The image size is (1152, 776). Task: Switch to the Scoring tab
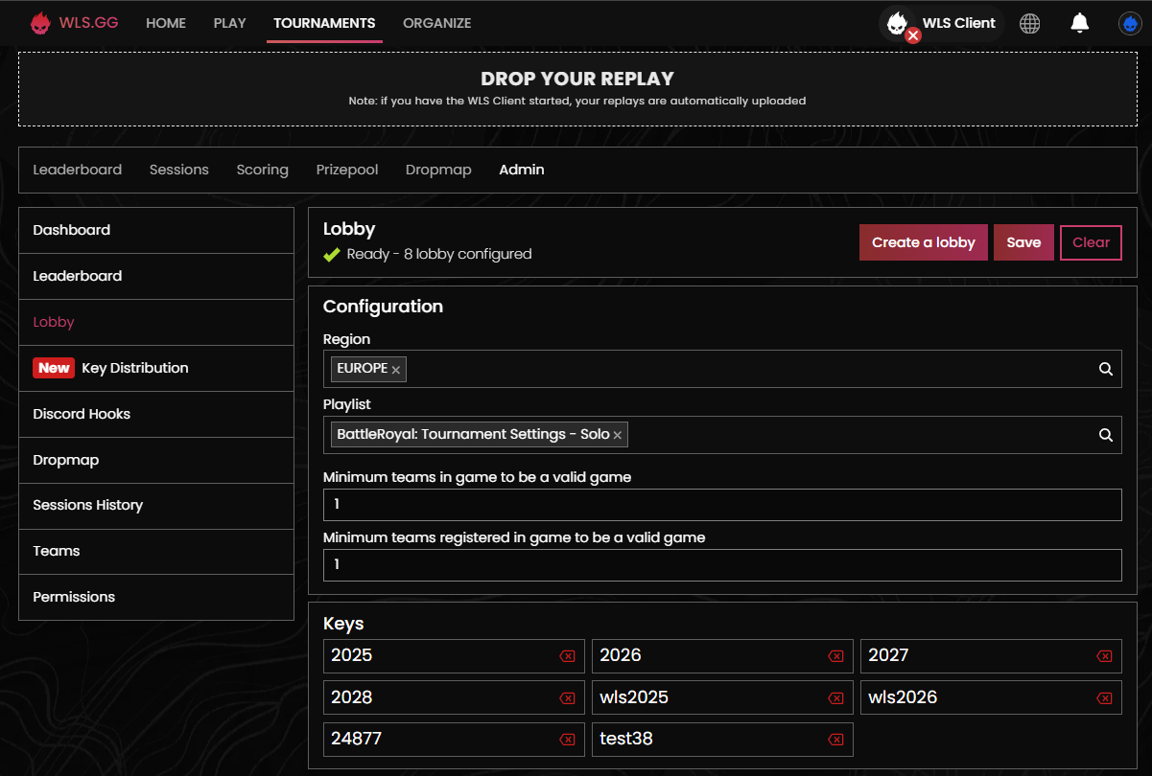click(x=262, y=170)
